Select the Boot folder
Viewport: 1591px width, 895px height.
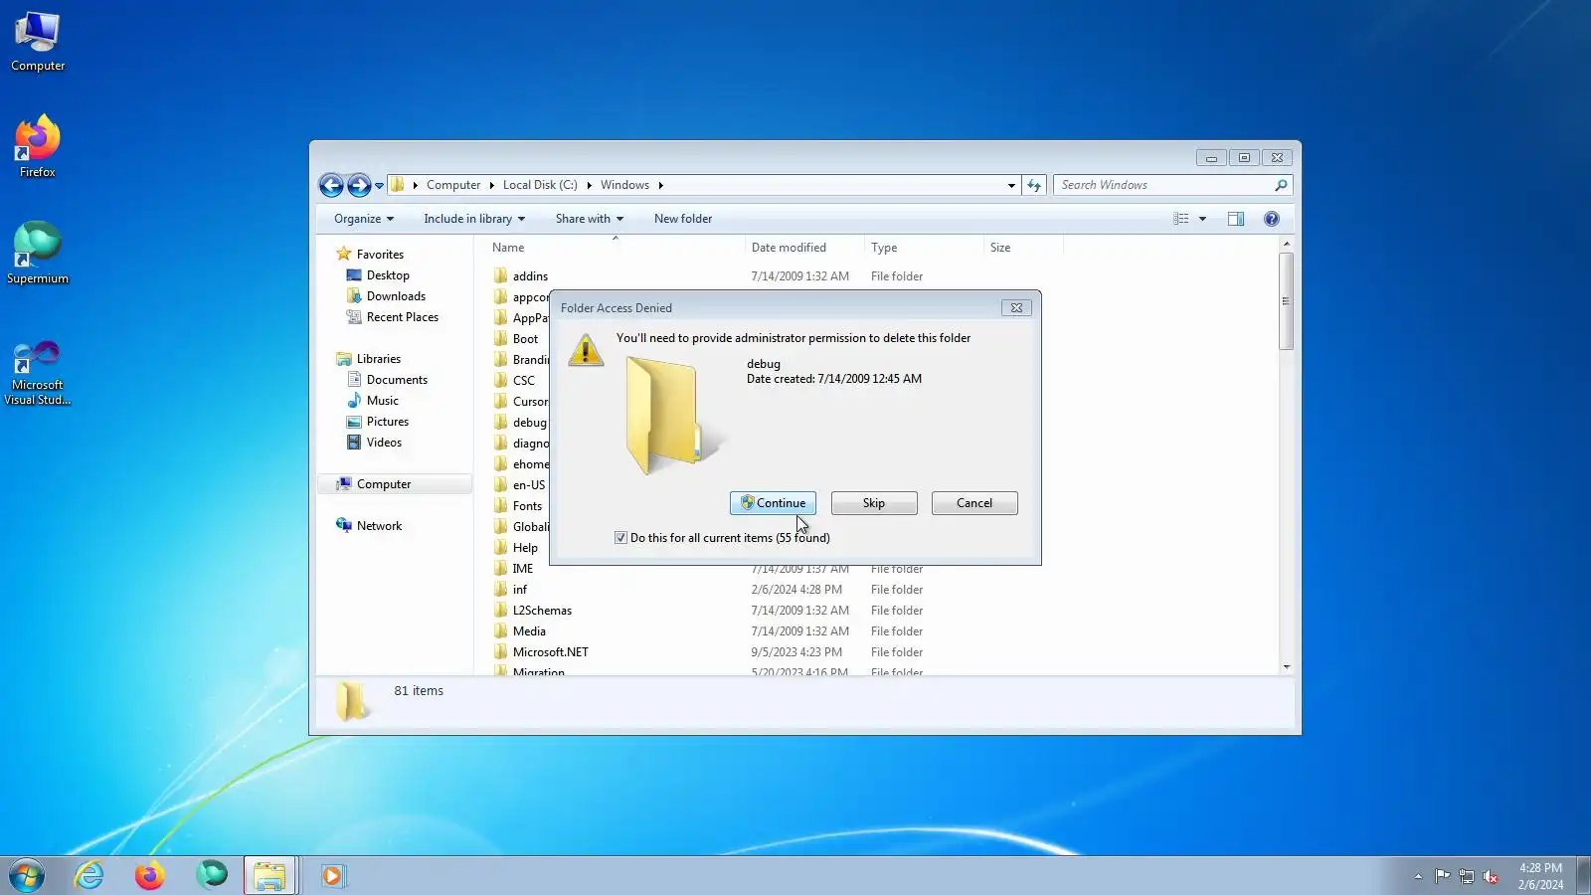(x=525, y=339)
